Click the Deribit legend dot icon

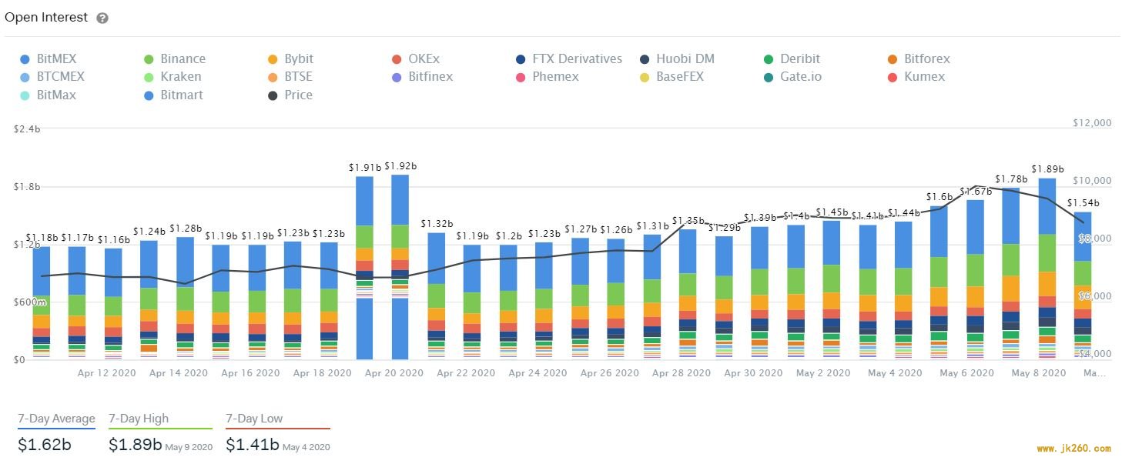pyautogui.click(x=769, y=59)
